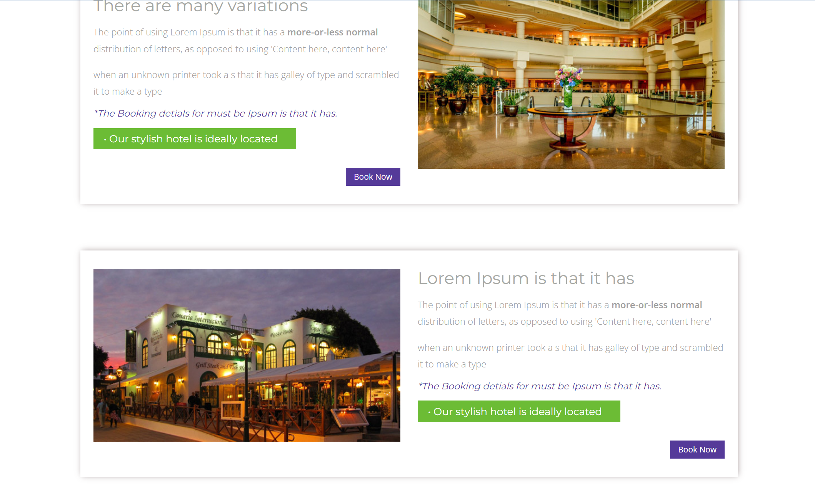
Task: Click the purple Book Now button in top section
Action: (372, 177)
